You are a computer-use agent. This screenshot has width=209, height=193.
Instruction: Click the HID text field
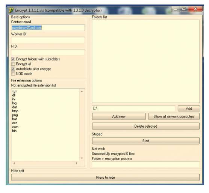point(48,52)
